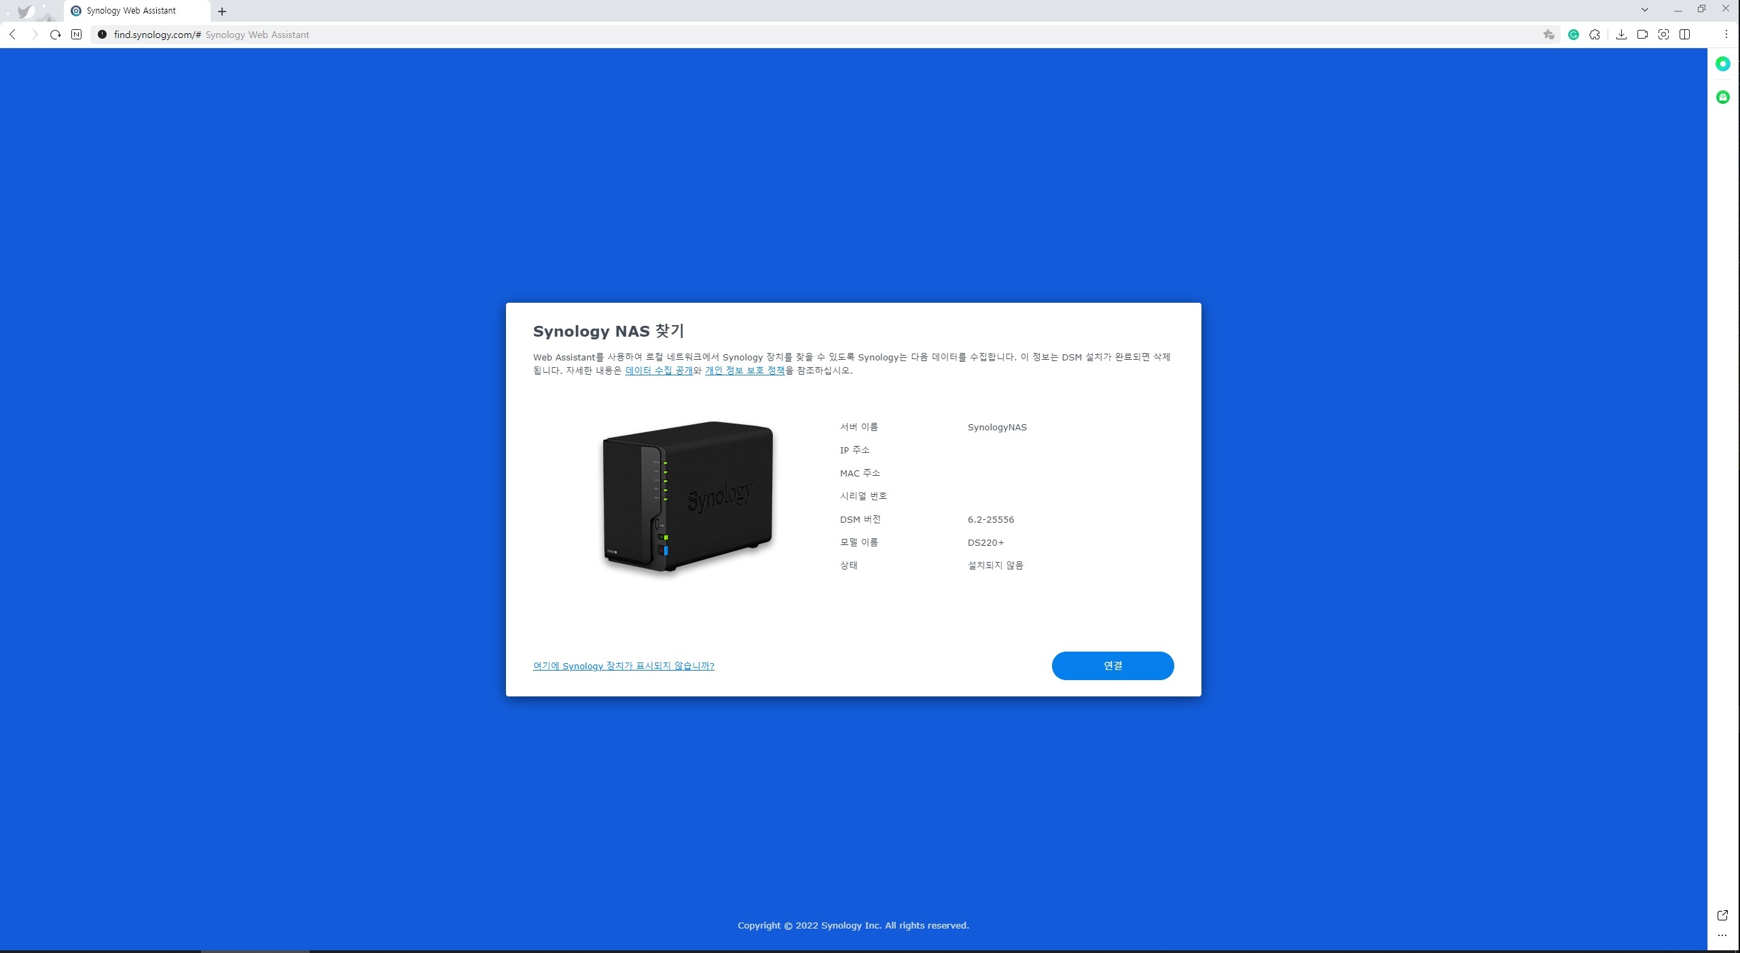Image resolution: width=1740 pixels, height=953 pixels.
Task: Open the screenshot capture tool icon
Action: coord(1663,34)
